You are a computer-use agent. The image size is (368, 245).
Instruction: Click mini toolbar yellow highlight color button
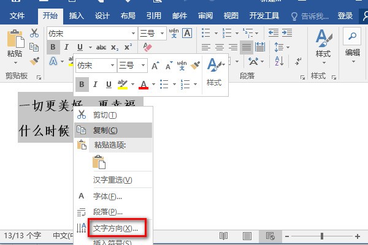pos(123,85)
